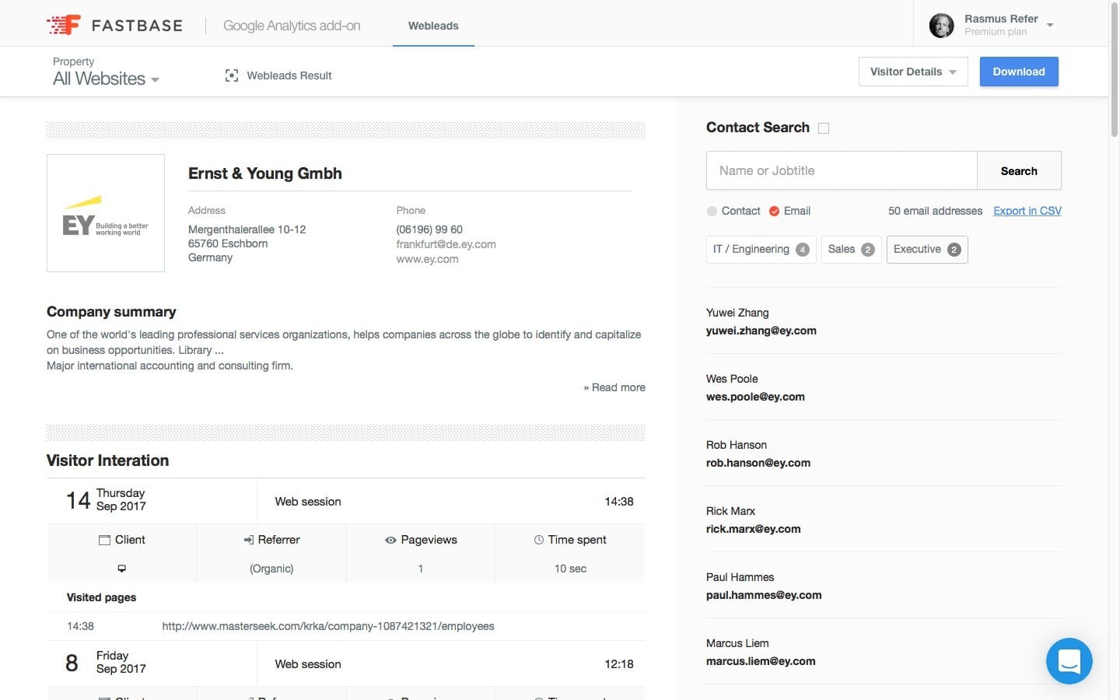
Task: Open the masterseek.com visited page URL
Action: point(328,626)
